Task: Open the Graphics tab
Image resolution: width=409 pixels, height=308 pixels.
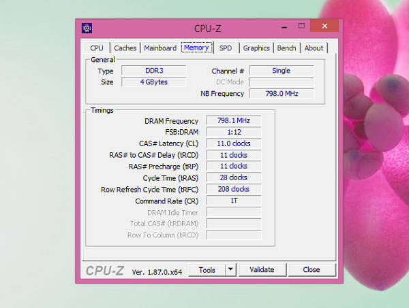Action: coord(256,48)
